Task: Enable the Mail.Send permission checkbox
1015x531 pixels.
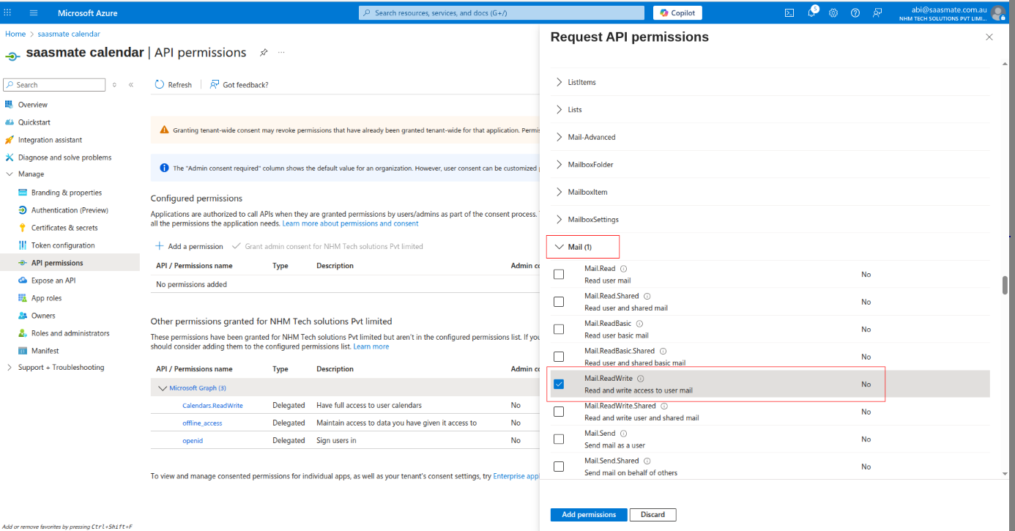Action: [x=559, y=439]
